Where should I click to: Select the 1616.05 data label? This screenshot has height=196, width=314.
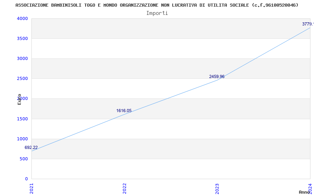[124, 111]
